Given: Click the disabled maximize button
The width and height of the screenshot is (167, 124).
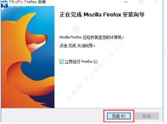Looking at the screenshot, I should (141, 2).
